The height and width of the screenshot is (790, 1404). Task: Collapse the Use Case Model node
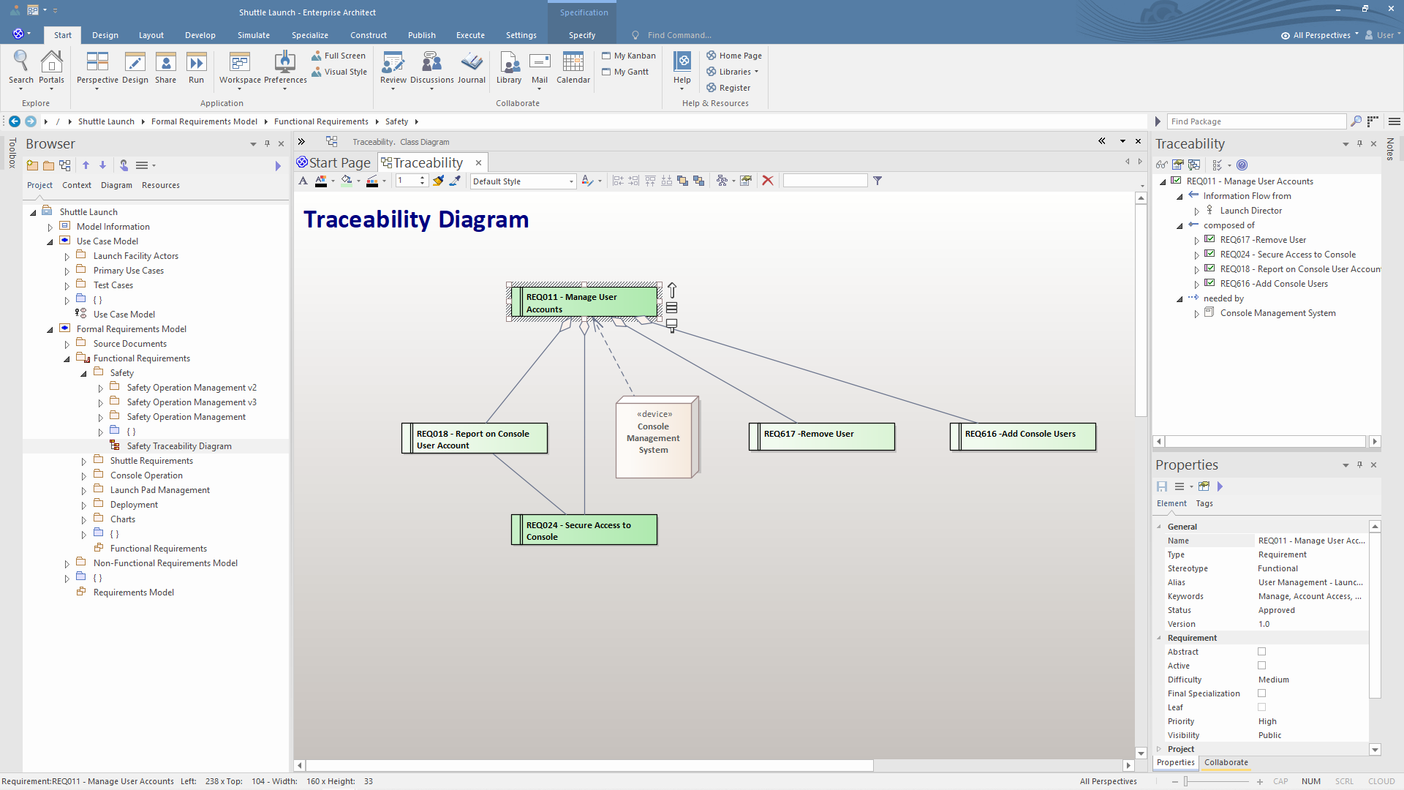(50, 242)
